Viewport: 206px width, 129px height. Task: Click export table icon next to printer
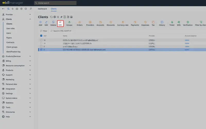(x=68, y=17)
